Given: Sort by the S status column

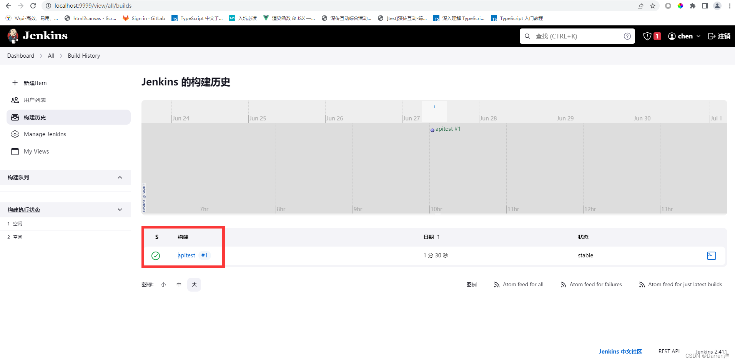Looking at the screenshot, I should pyautogui.click(x=157, y=237).
